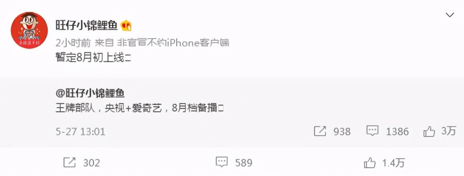The width and height of the screenshot is (464, 176).
Task: Open the quoted text about 王牌部队
Action: pyautogui.click(x=139, y=109)
